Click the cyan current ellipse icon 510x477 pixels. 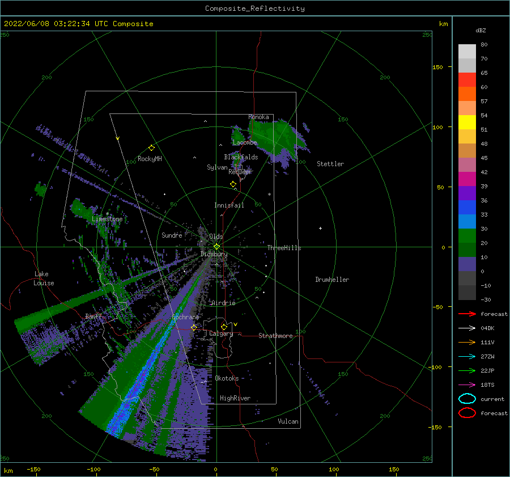point(467,399)
